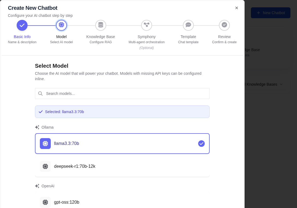Select the gpt-oss:120b model
Viewport: 297px width, 208px height.
[122, 202]
